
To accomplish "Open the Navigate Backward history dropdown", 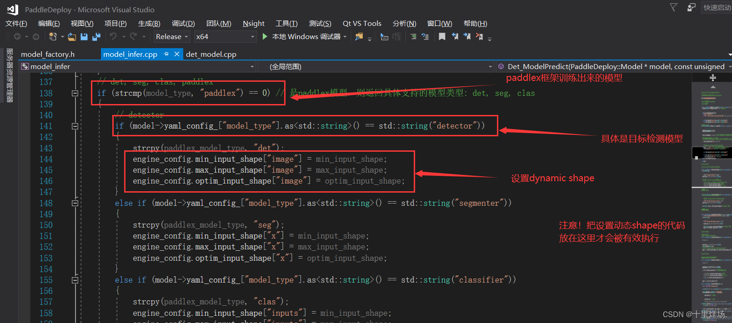I will pos(27,37).
